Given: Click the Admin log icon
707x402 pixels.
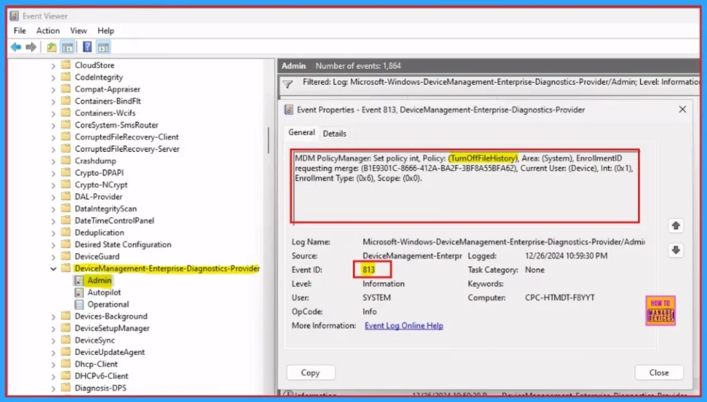Looking at the screenshot, I should 79,281.
